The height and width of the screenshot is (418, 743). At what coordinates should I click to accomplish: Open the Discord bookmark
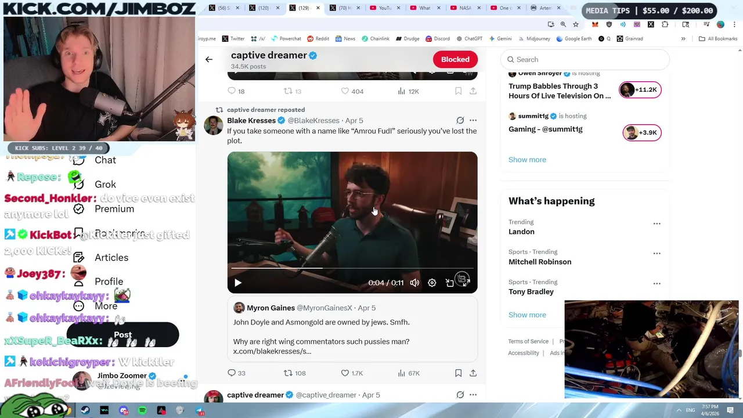point(437,39)
